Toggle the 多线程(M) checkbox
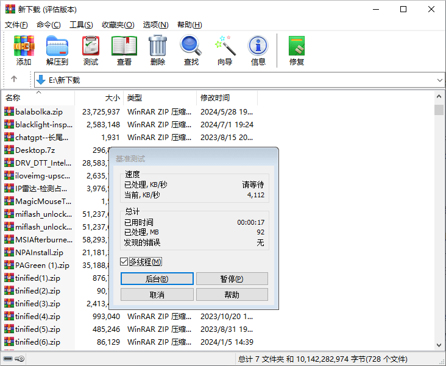 coord(124,262)
